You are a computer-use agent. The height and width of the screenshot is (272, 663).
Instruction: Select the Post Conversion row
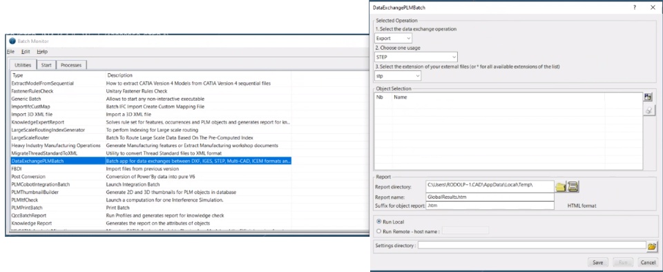coord(151,177)
